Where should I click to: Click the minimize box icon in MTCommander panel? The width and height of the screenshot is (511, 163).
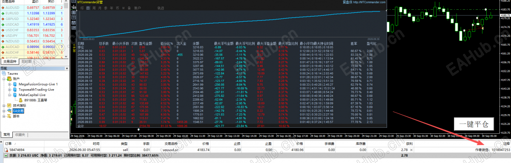tap(73, 1)
